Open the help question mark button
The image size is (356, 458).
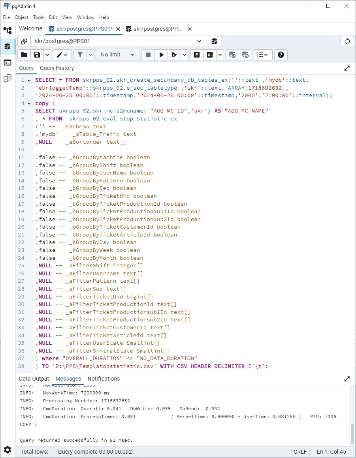281,54
